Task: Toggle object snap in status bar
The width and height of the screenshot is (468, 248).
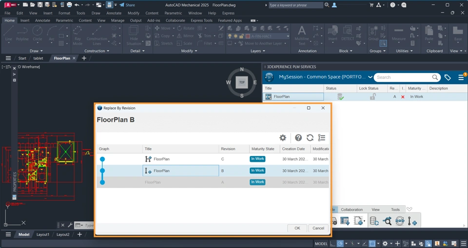Action: coord(372,244)
